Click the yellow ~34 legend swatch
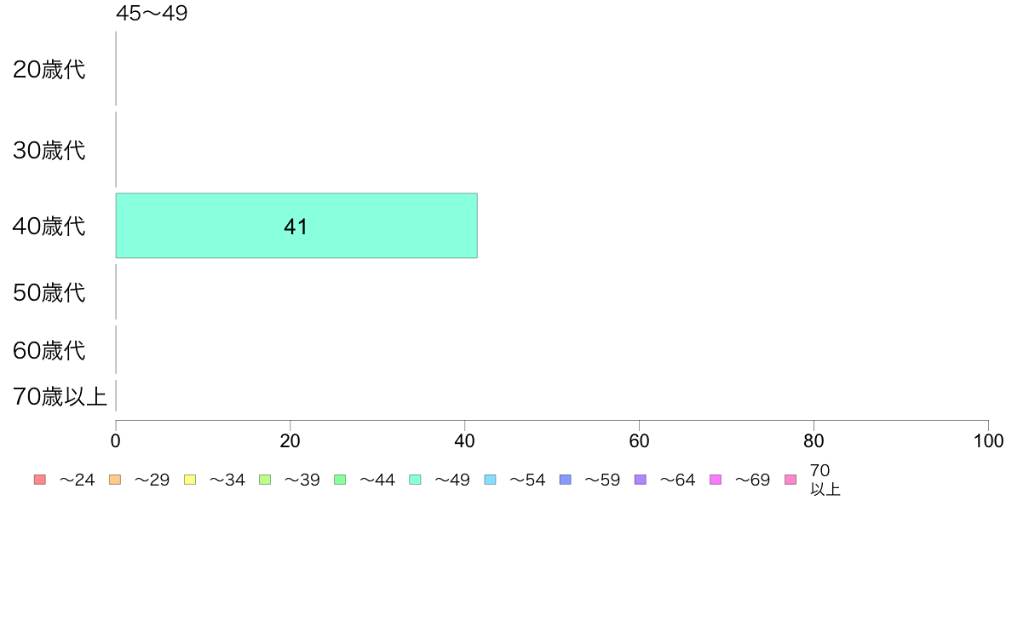 [190, 480]
